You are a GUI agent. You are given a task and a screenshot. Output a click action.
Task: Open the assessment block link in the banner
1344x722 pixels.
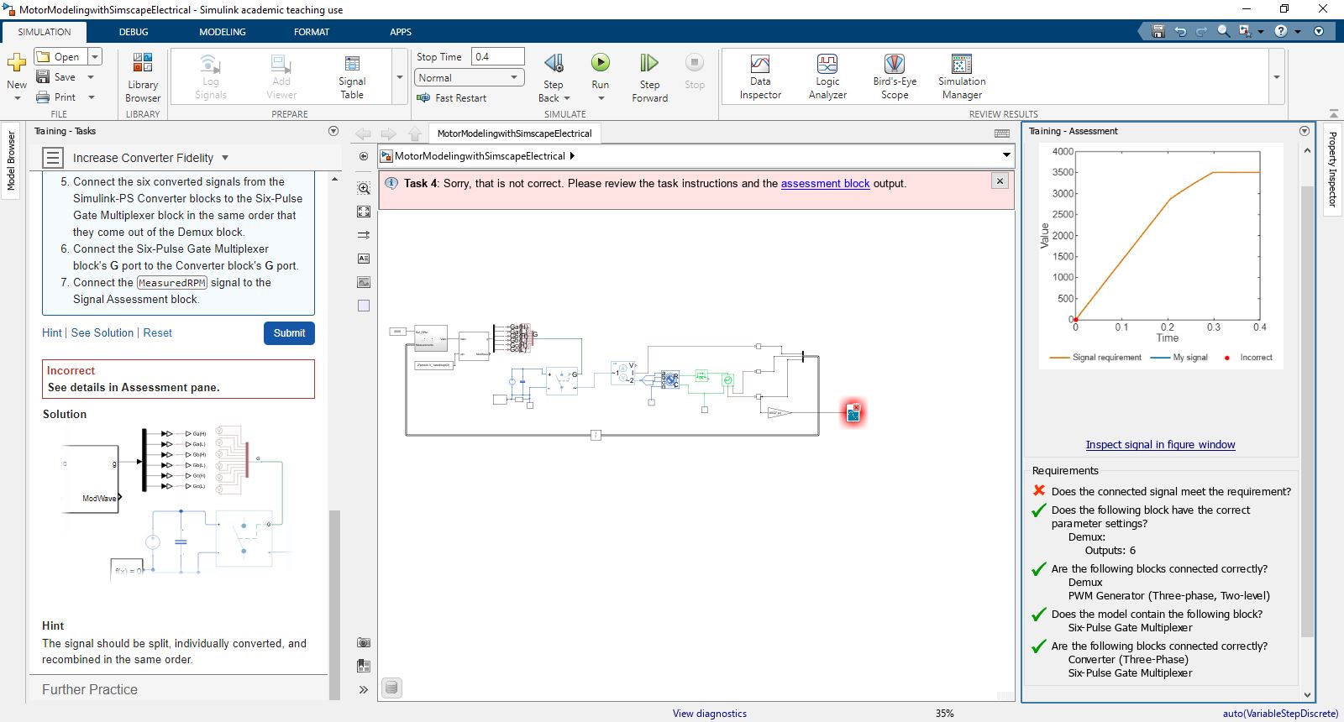[x=825, y=184]
